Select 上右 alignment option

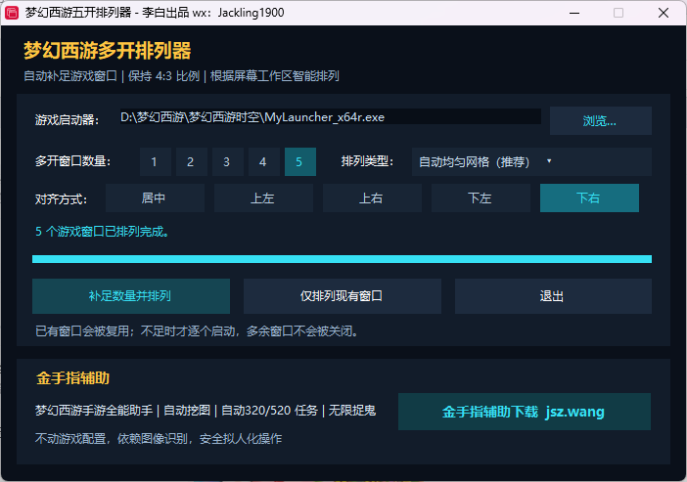coord(373,197)
